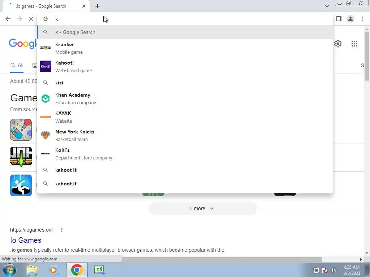370x277 pixels.
Task: Pick the KAYAK website suggestion
Action: [x=185, y=117]
